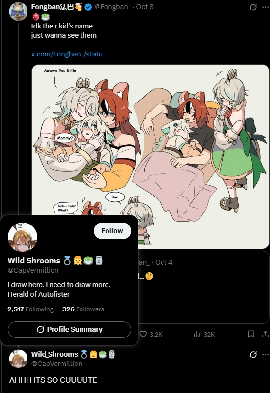Click the Wild_Shrooms avatar in hover card
Screen dimensions: 270x393
pos(23,237)
